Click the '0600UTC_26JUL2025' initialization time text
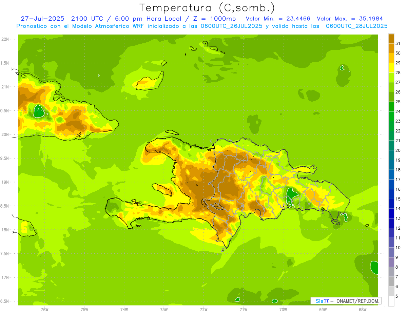 coord(230,26)
